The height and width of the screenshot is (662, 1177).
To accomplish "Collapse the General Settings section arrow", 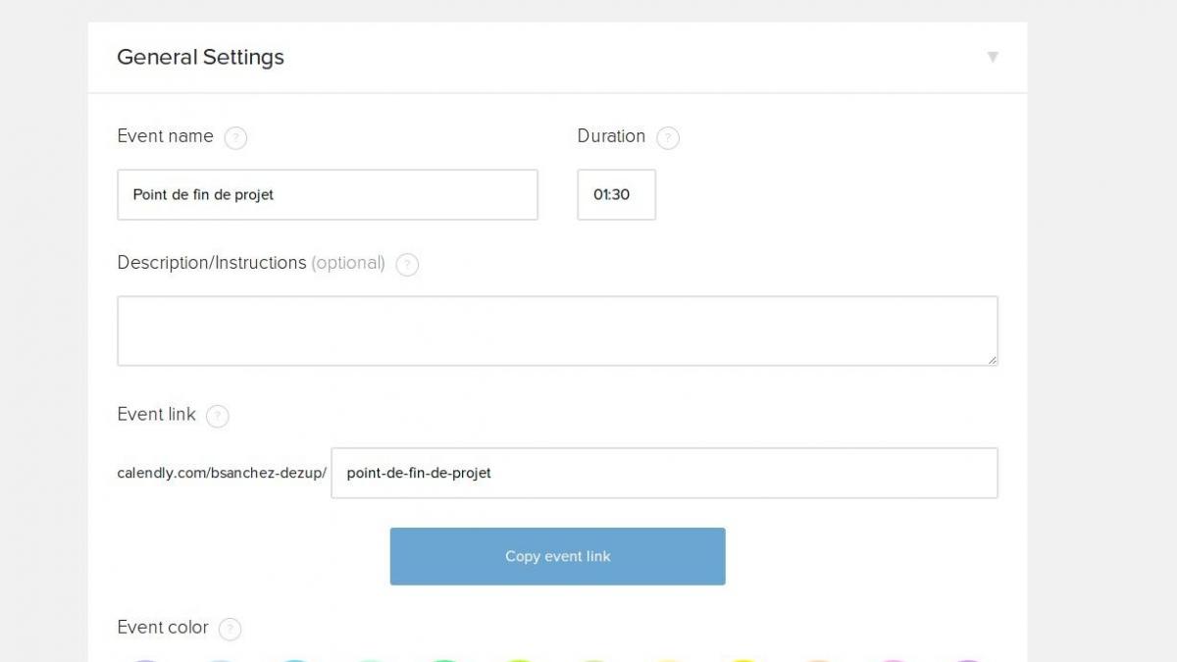I will pyautogui.click(x=993, y=57).
